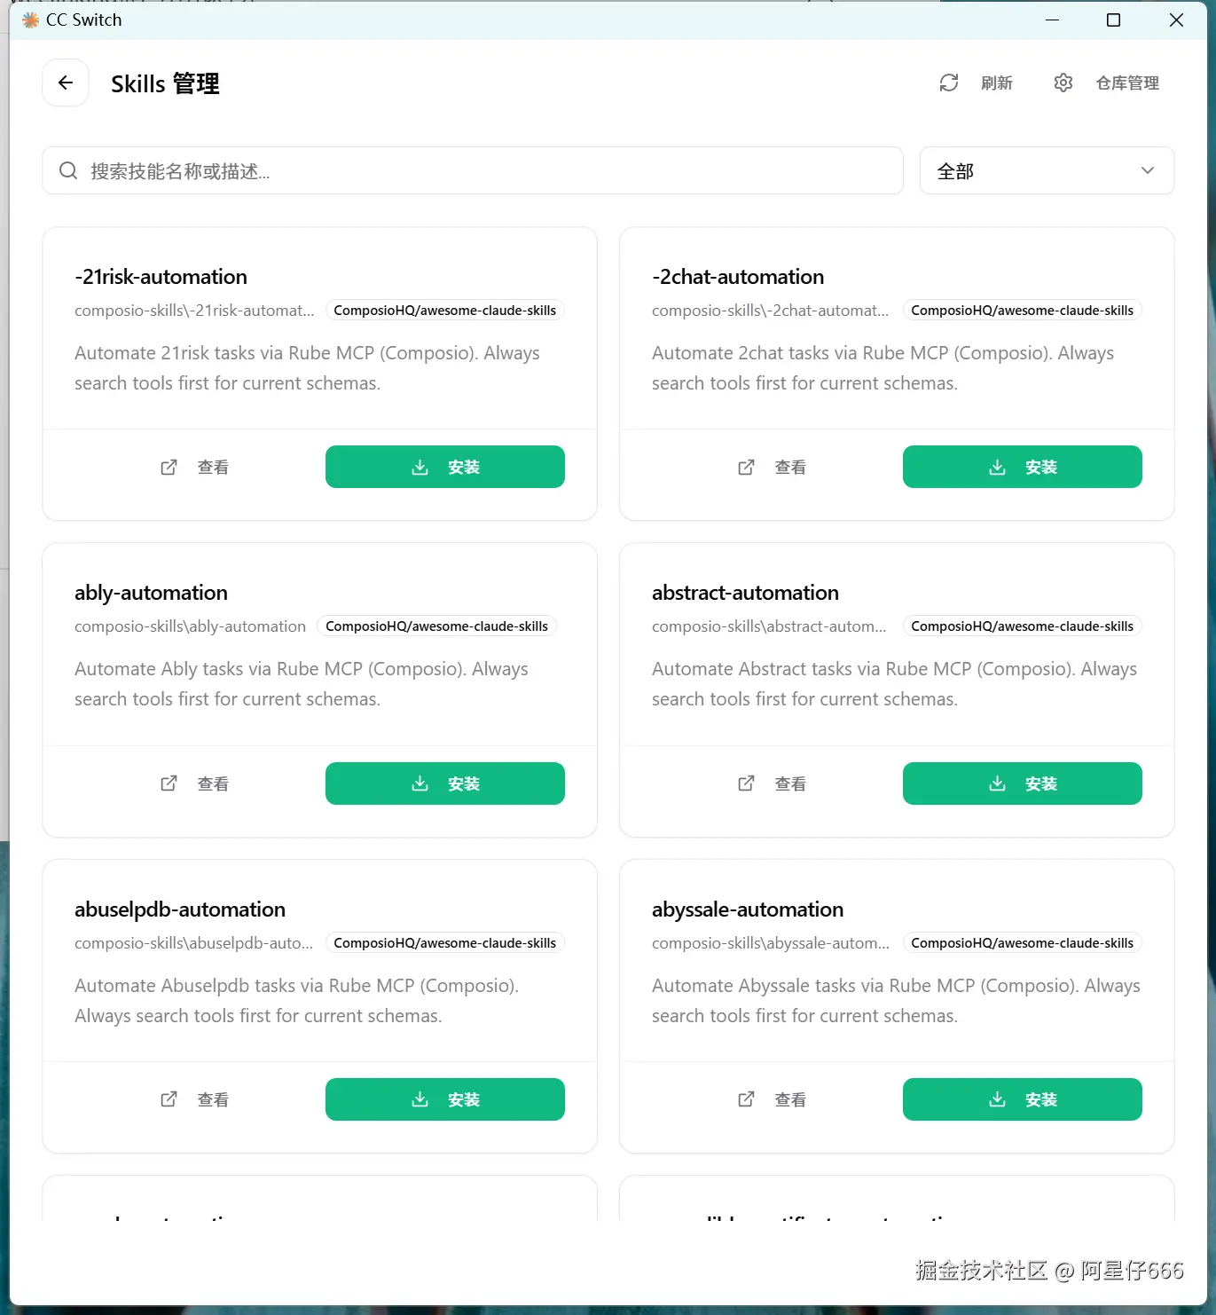Click external-link icon for abstract-automation

point(746,783)
